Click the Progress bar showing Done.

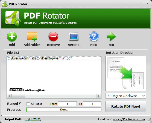coord(64,110)
